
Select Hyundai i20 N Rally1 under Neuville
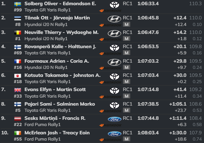[x=46, y=39]
